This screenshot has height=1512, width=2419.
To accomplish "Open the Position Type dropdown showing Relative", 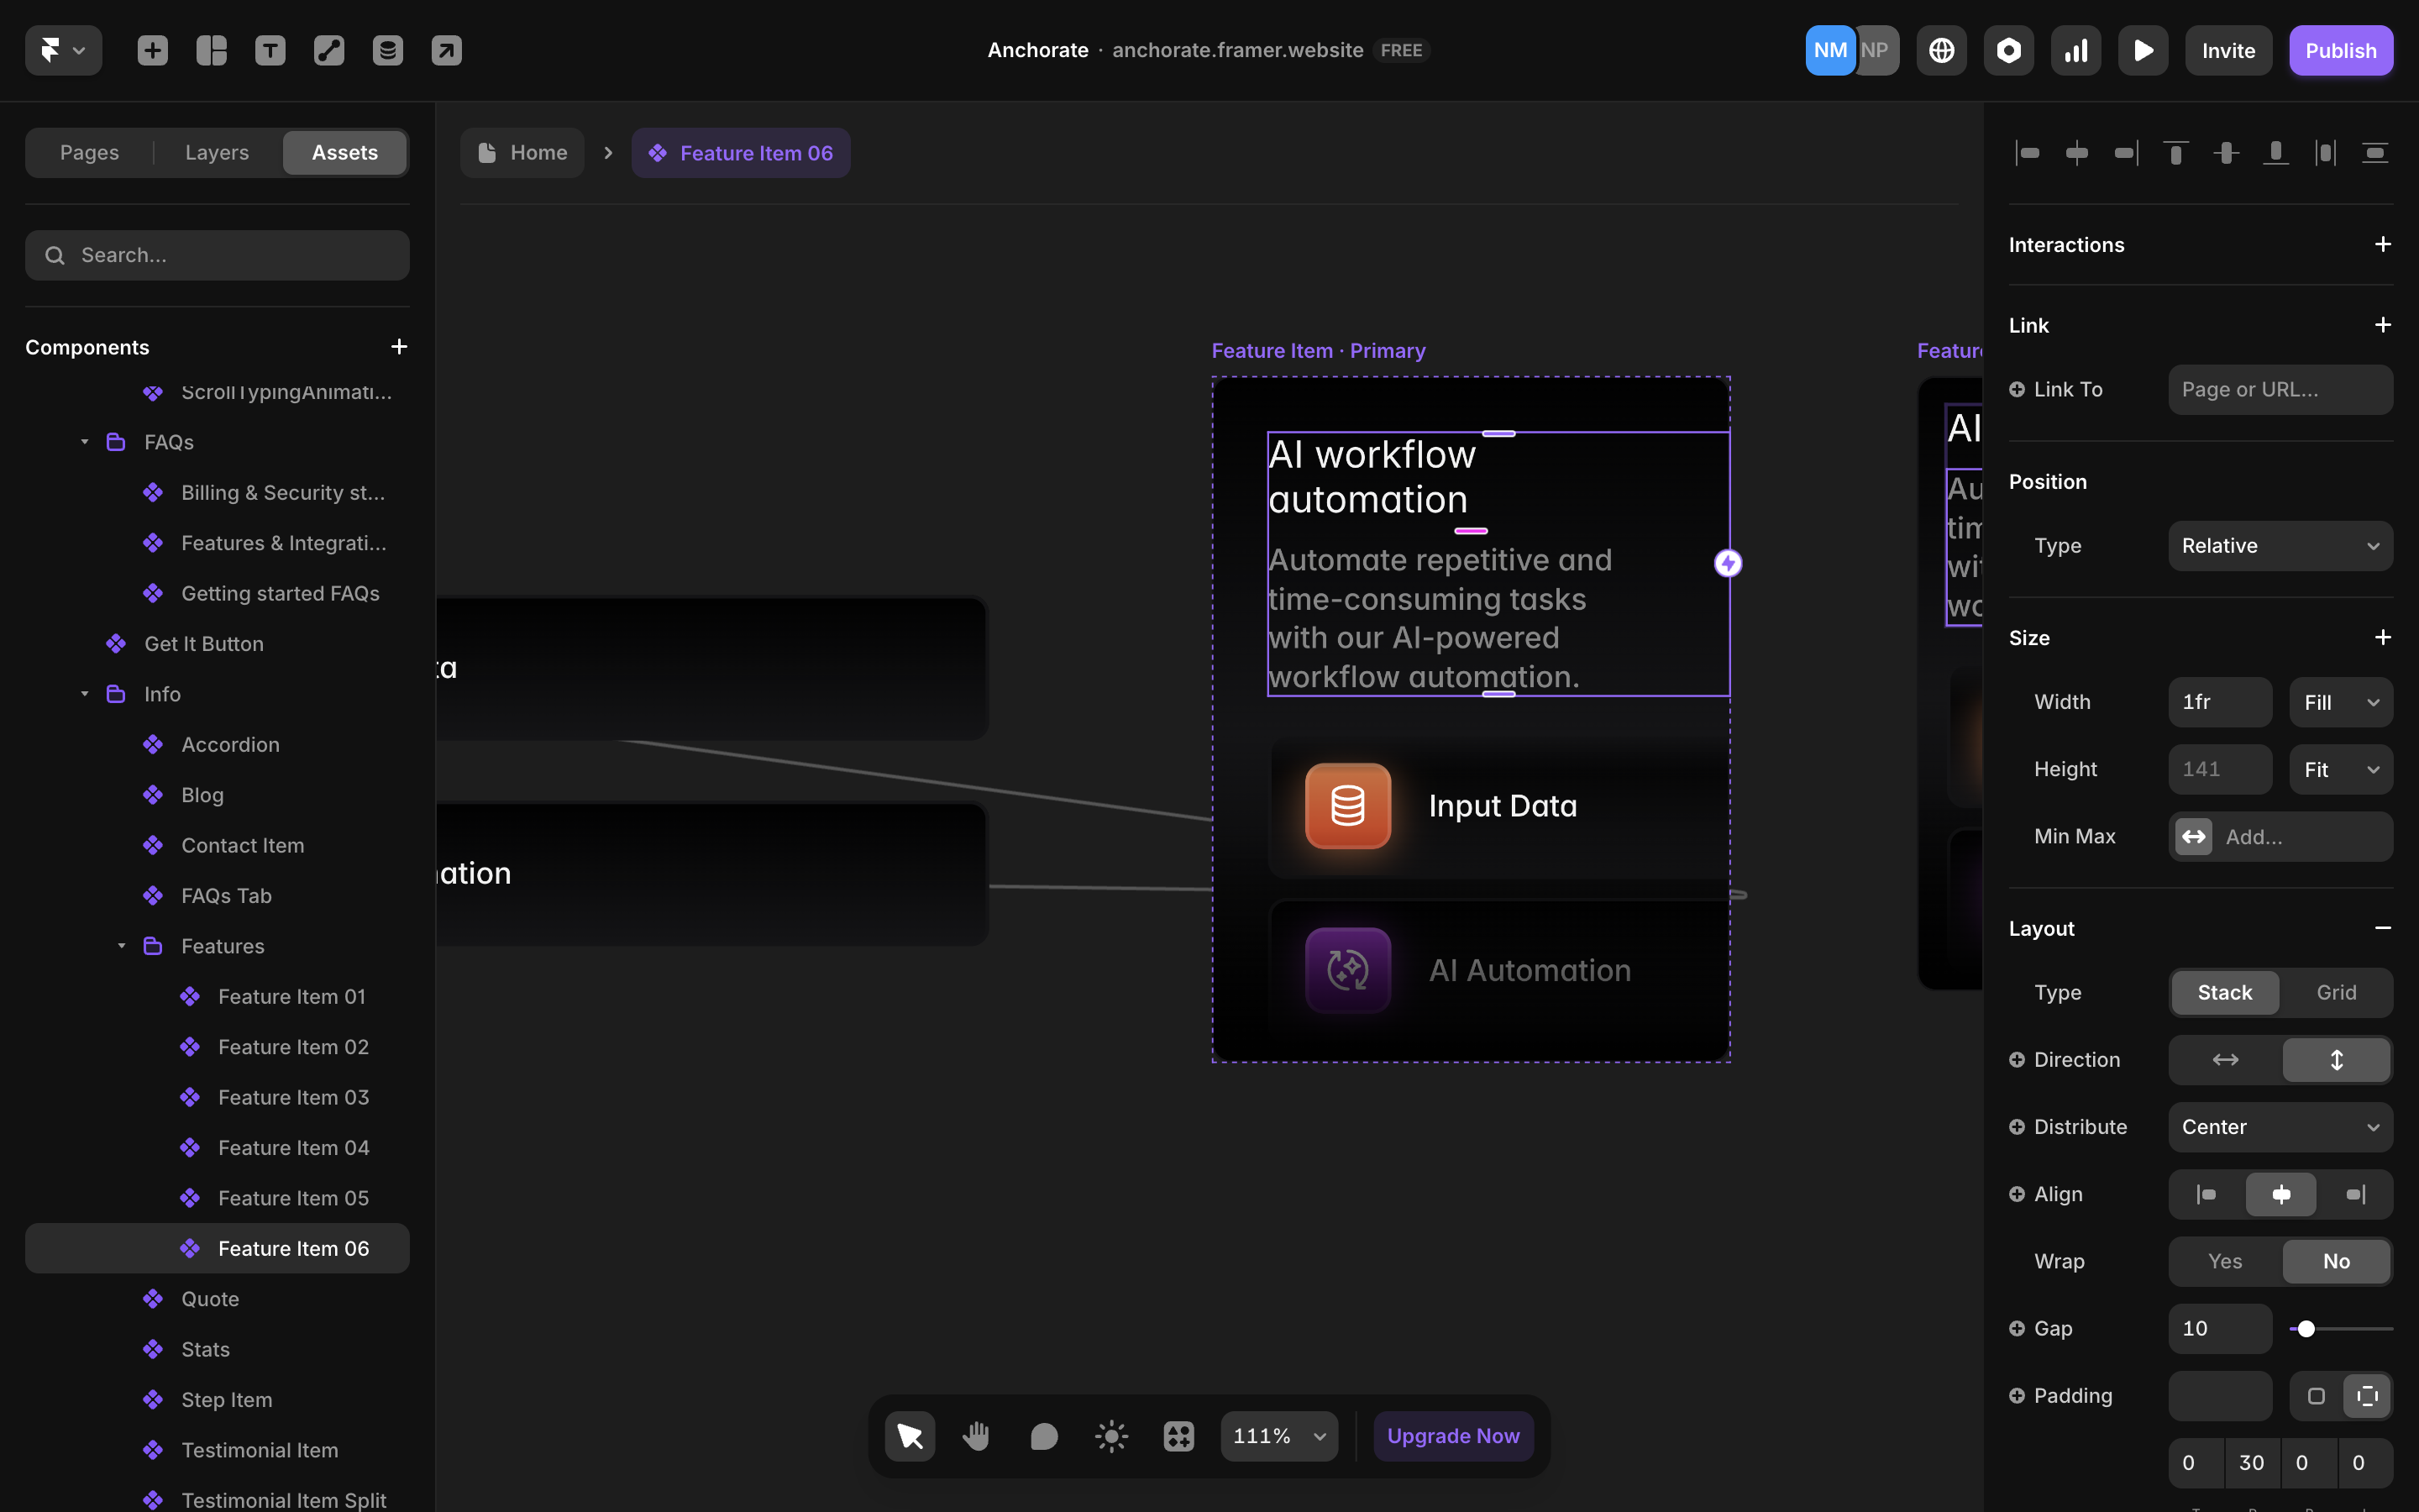I will 2280,545.
